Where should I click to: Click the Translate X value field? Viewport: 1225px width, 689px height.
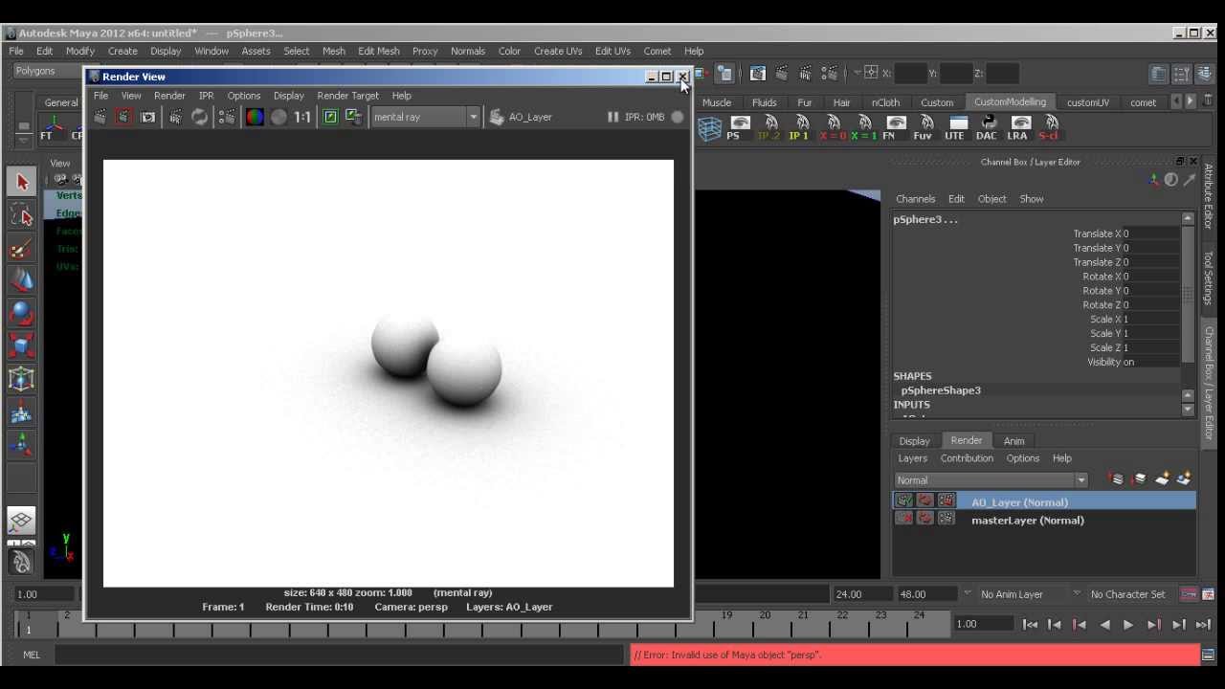[x=1149, y=233]
